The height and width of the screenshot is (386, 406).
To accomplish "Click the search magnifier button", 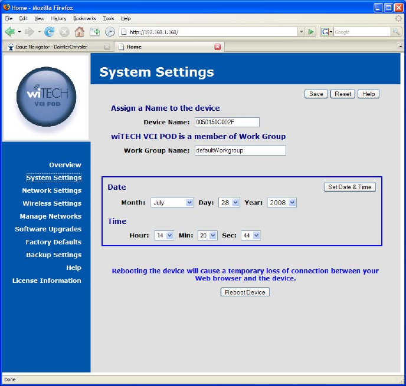I will [x=396, y=32].
